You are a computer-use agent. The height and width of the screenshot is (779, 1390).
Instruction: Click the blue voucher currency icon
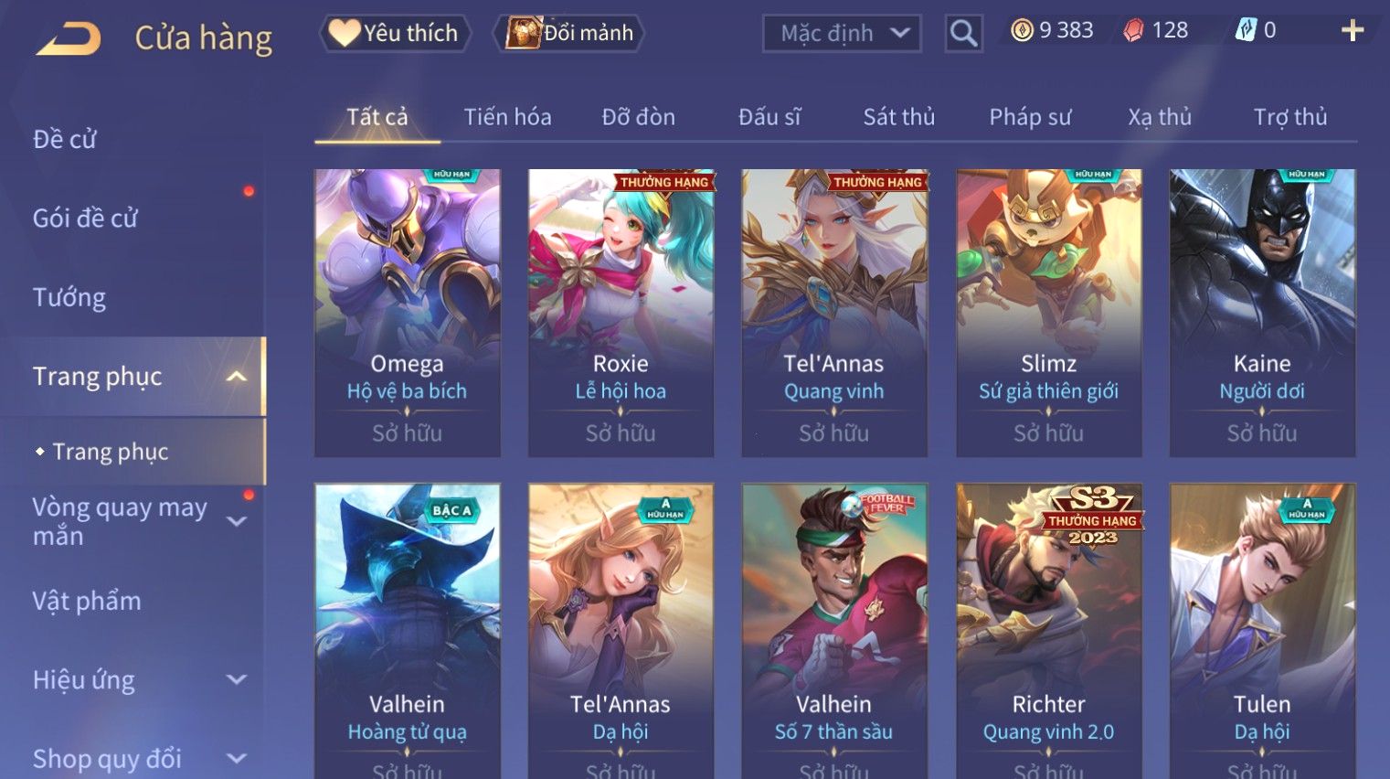pos(1246,30)
